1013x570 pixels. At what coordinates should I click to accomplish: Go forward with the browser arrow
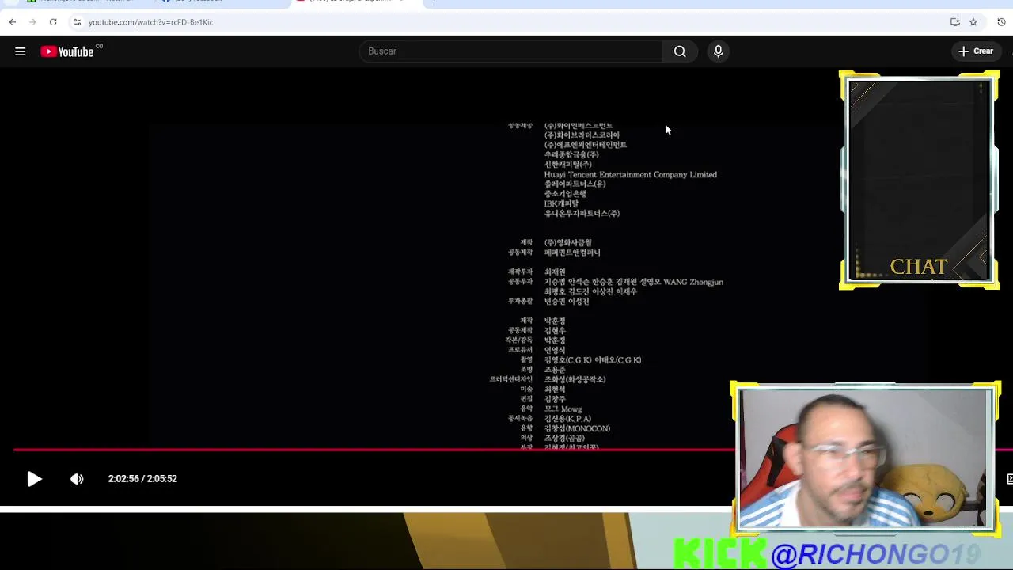pos(32,22)
